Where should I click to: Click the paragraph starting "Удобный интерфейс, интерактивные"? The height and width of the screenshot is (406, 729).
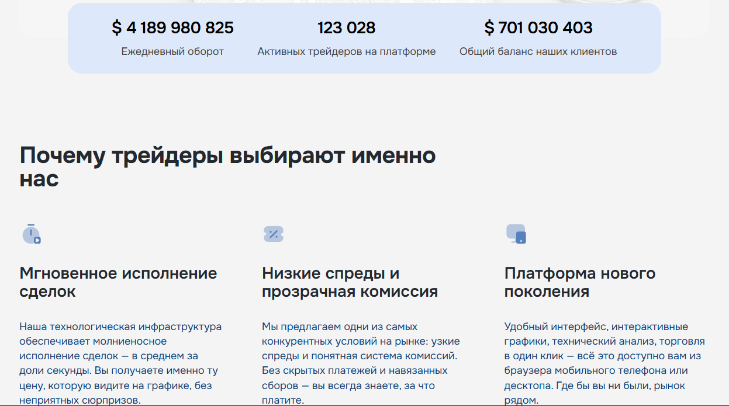coord(604,363)
